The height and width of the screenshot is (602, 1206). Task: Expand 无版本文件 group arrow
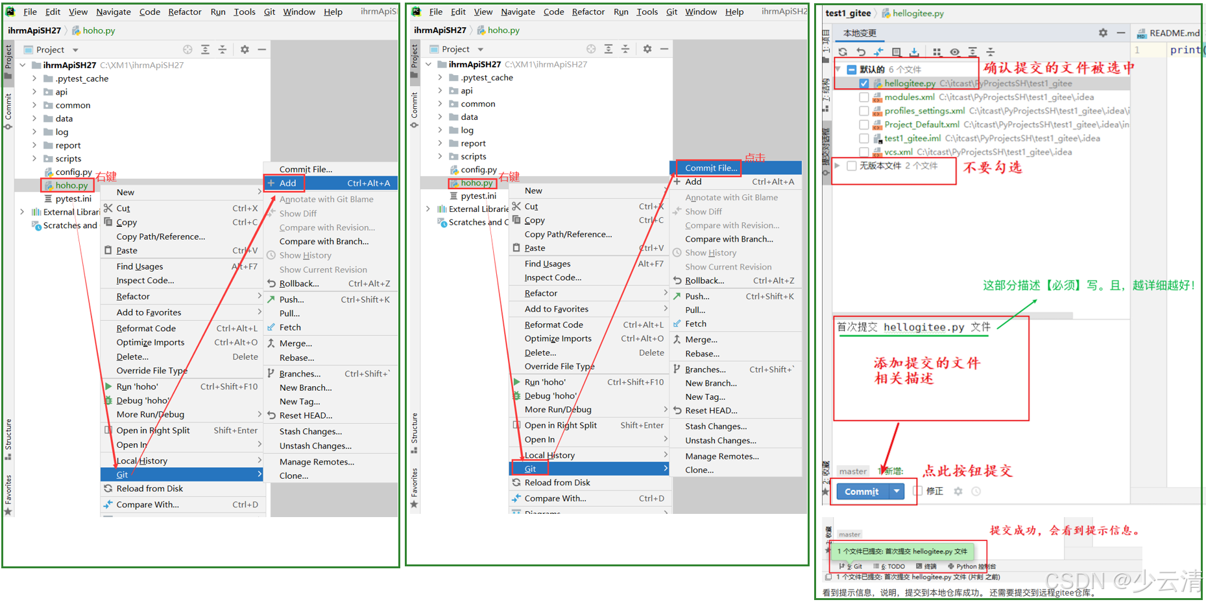pyautogui.click(x=838, y=166)
